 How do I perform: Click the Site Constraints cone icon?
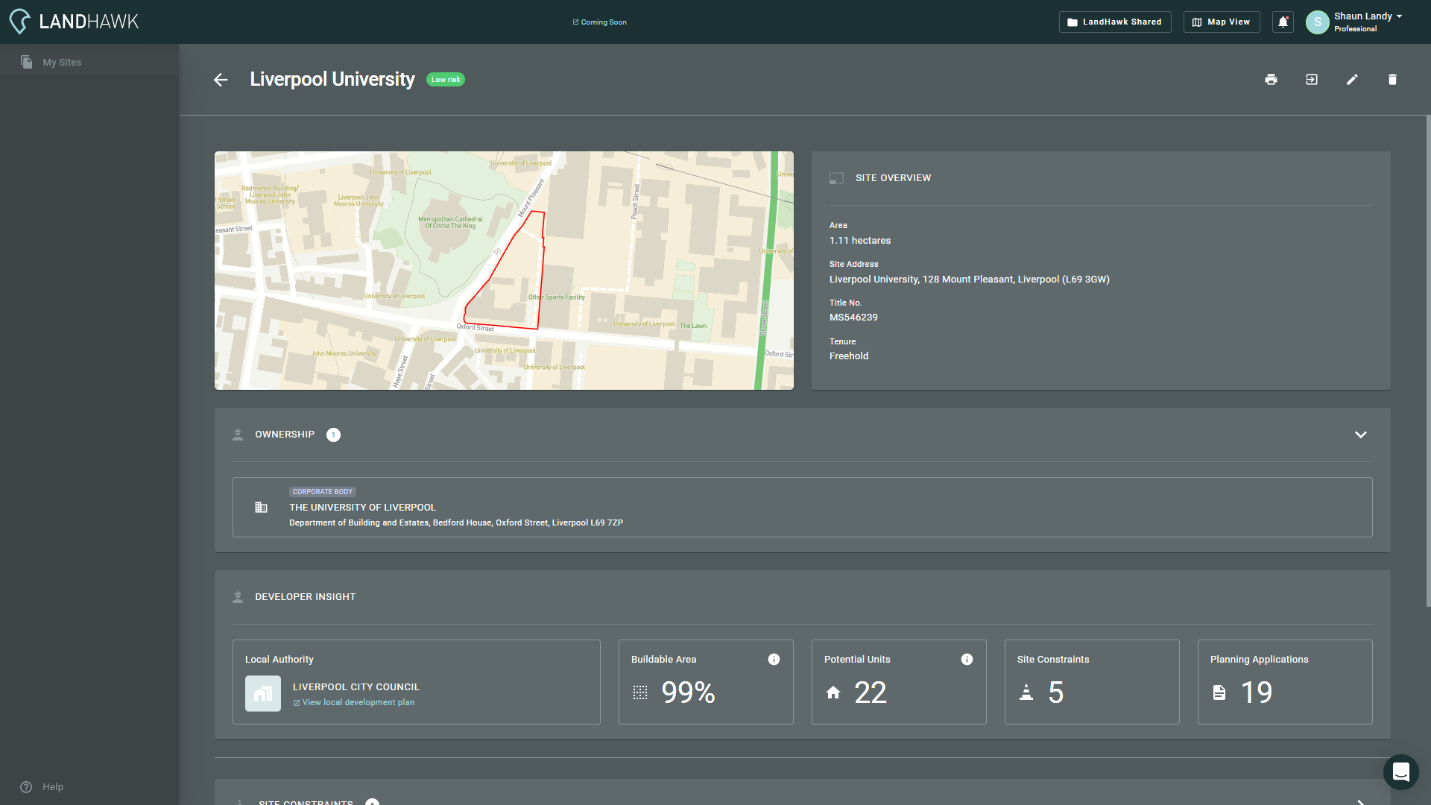(1026, 693)
